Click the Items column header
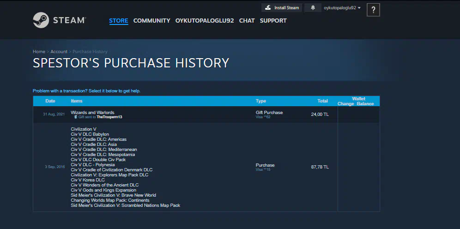This screenshot has width=460, height=229. coord(77,101)
